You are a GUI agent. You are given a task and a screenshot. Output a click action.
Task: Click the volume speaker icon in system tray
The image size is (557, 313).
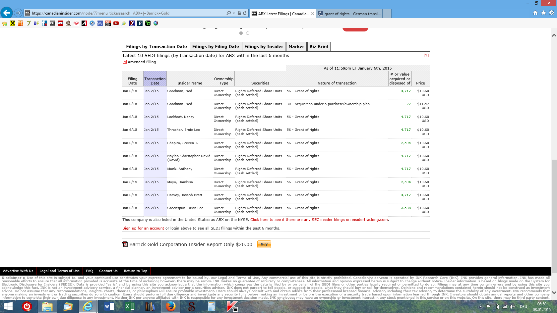(512, 307)
